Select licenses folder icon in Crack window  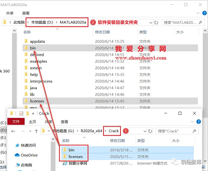point(65,156)
